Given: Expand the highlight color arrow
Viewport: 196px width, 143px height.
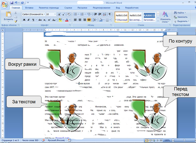Looking at the screenshot, I should [x=63, y=20].
